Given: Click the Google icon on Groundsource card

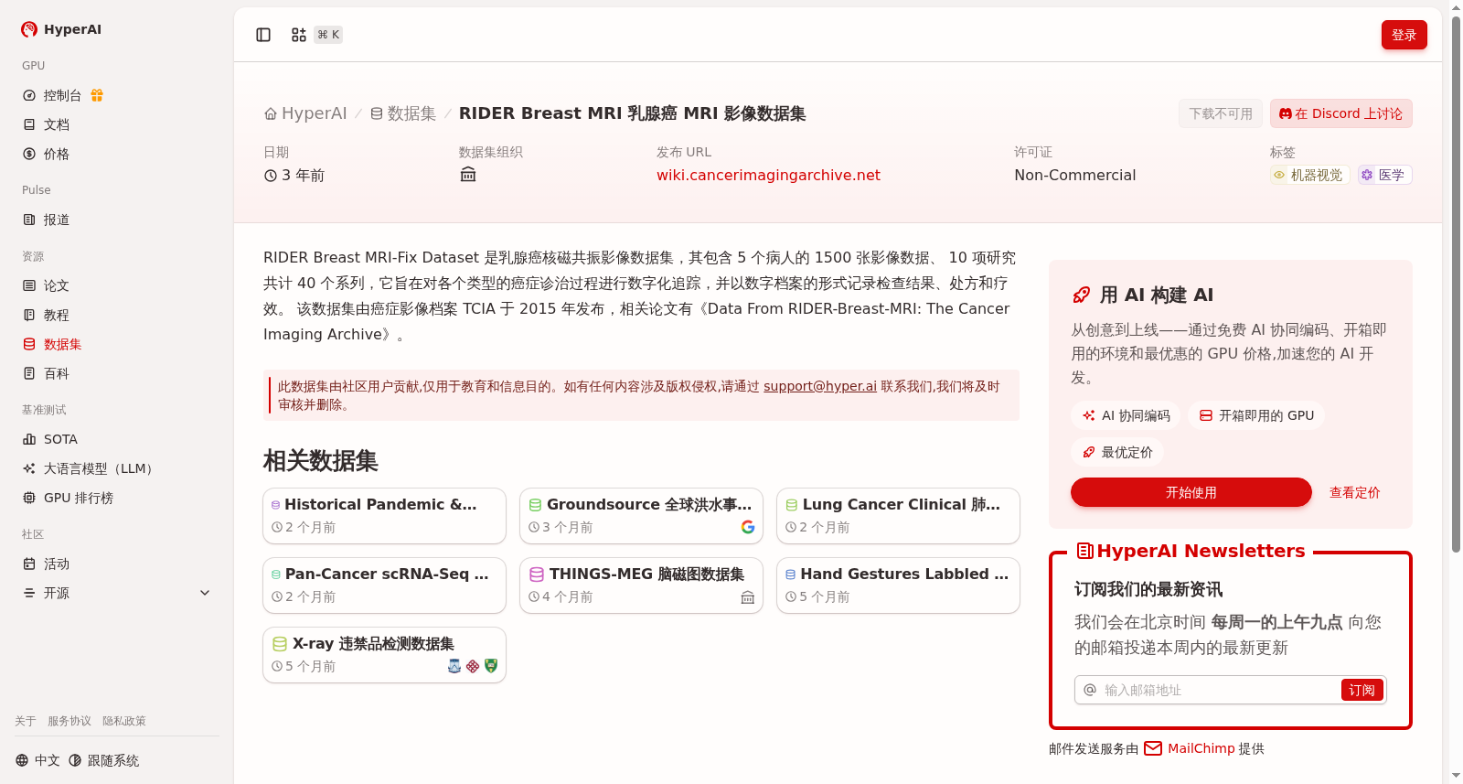Looking at the screenshot, I should 748,527.
